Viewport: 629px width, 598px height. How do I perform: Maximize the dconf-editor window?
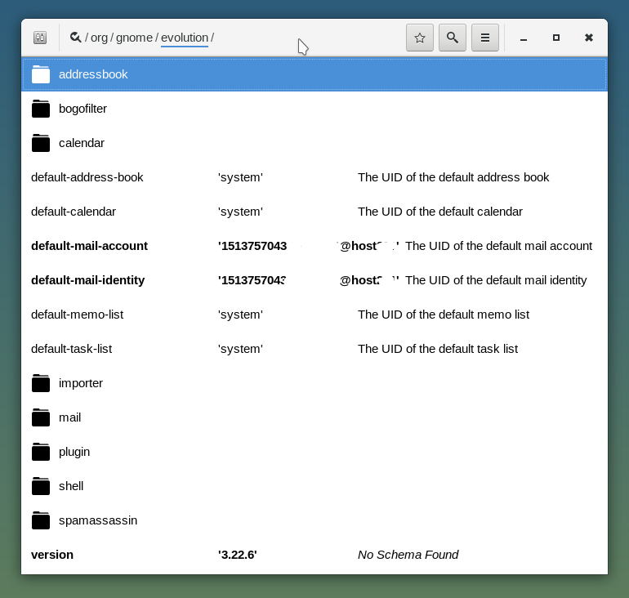point(556,38)
